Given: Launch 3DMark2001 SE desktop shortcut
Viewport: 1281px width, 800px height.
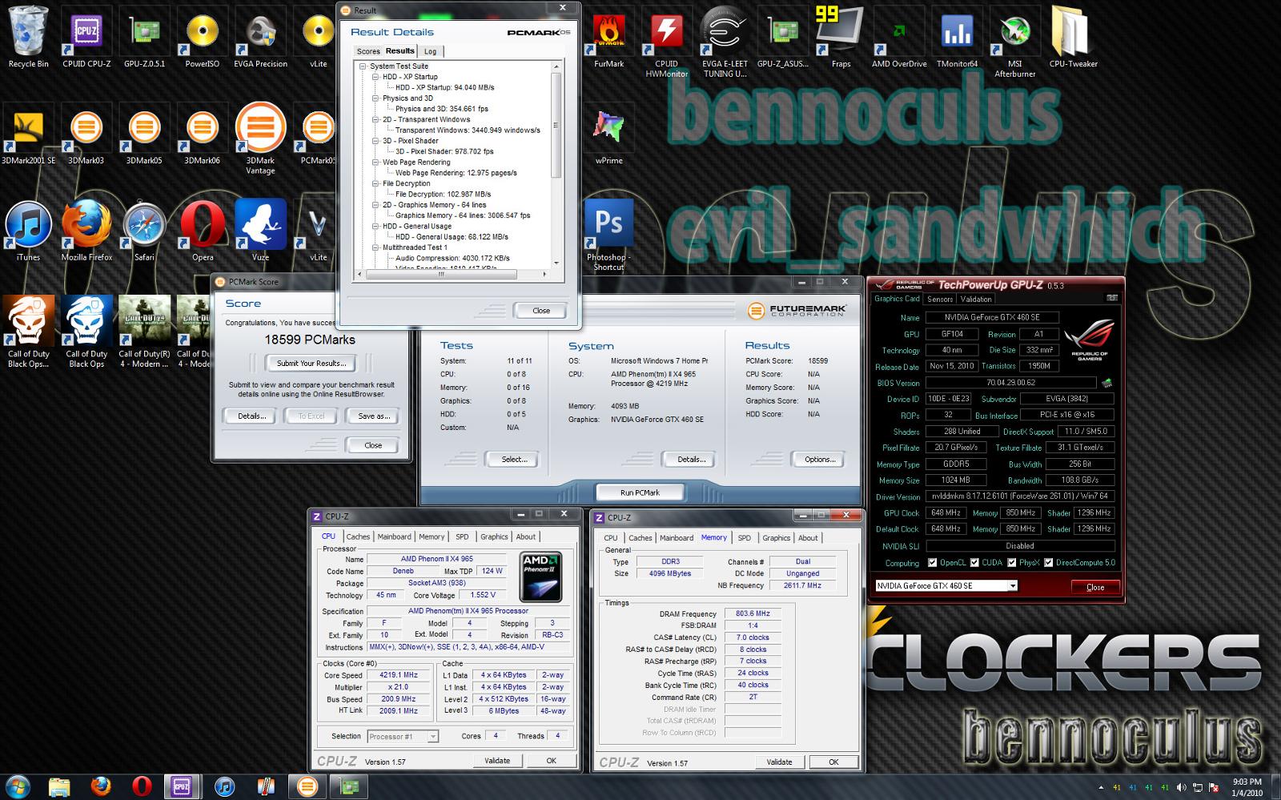Looking at the screenshot, I should [x=29, y=136].
